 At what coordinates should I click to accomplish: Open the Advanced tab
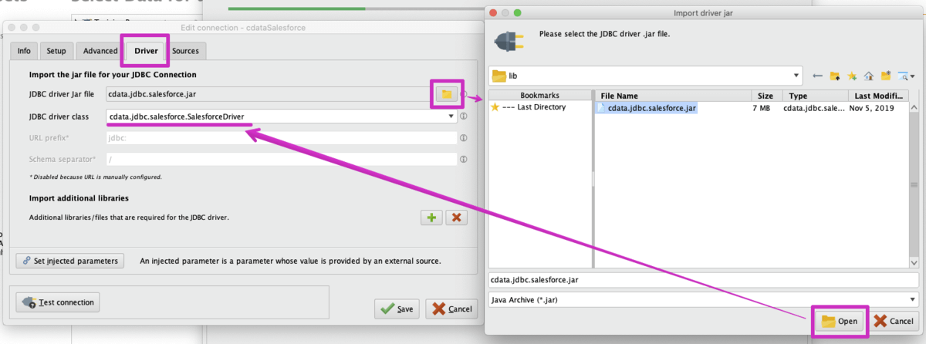point(100,51)
